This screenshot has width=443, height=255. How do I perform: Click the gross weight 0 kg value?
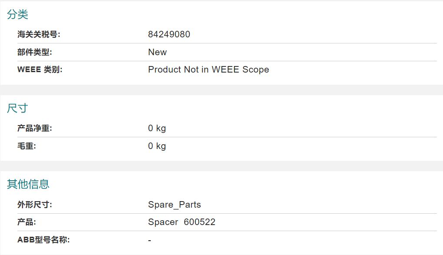[157, 146]
